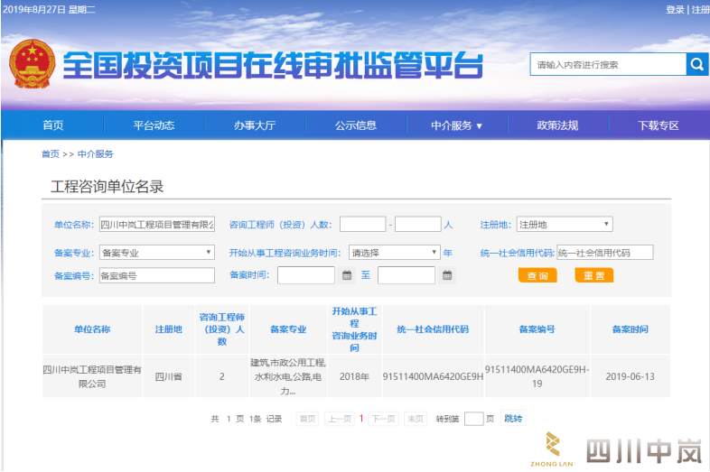The height and width of the screenshot is (472, 710).
Task: Expand the 备案专业 dropdown
Action: (x=156, y=253)
